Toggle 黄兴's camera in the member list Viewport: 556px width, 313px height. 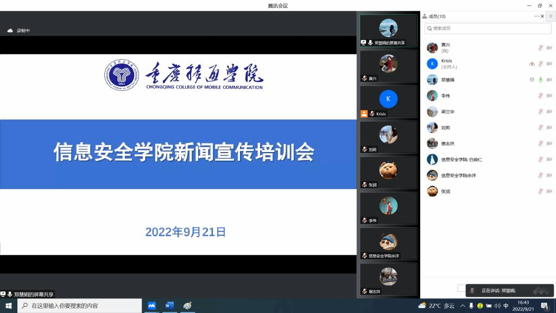pos(549,48)
